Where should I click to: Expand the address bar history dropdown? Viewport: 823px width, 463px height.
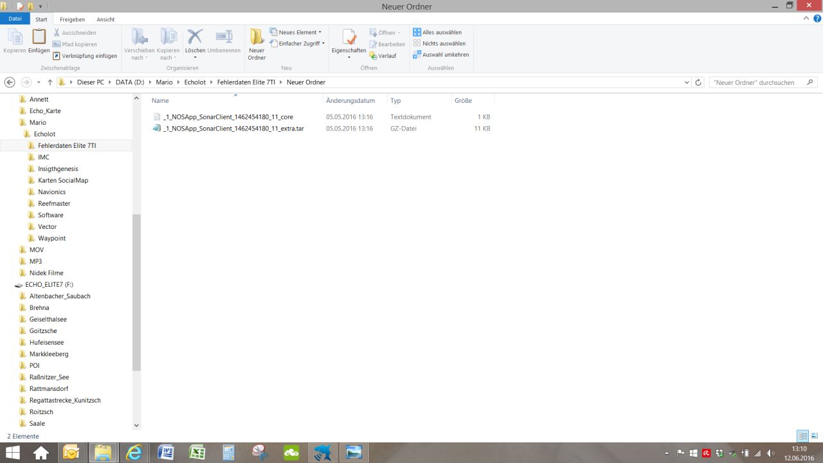687,82
